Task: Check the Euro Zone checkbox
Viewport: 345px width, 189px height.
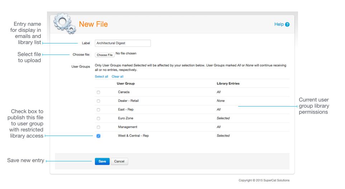Action: pyautogui.click(x=98, y=118)
